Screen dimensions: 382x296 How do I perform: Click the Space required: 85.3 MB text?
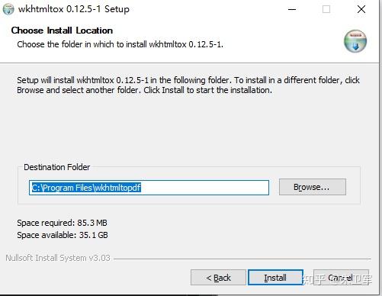[x=62, y=223]
